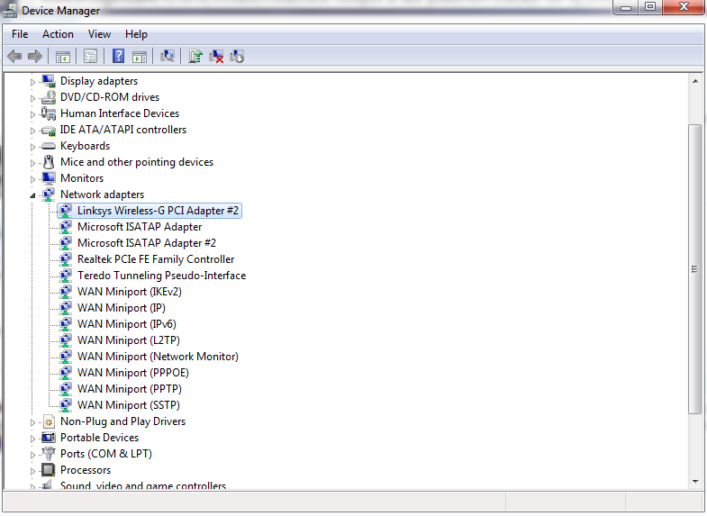The image size is (707, 516).
Task: Click the Keyboards category icon
Action: (x=49, y=146)
